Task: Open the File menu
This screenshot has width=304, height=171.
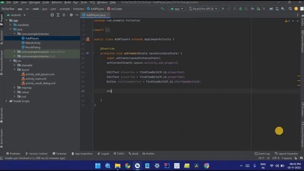Action: click(9, 2)
